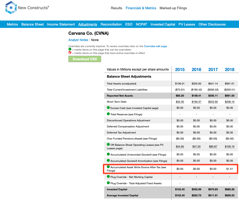Image resolution: width=239 pixels, height=200 pixels.
Task: Click the Average Invested Capital row label
Action: 122,196
